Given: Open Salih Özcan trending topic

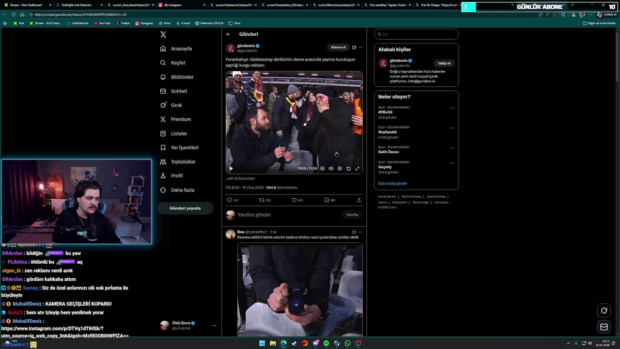Looking at the screenshot, I should (388, 152).
